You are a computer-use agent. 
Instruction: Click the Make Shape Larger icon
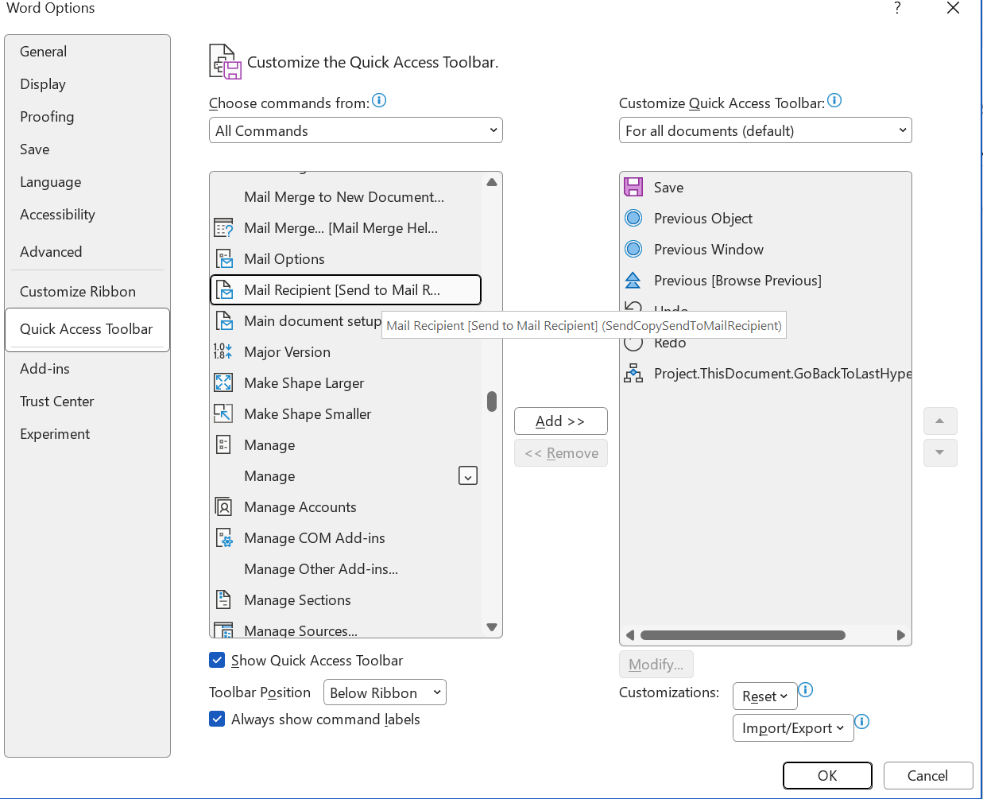[223, 383]
